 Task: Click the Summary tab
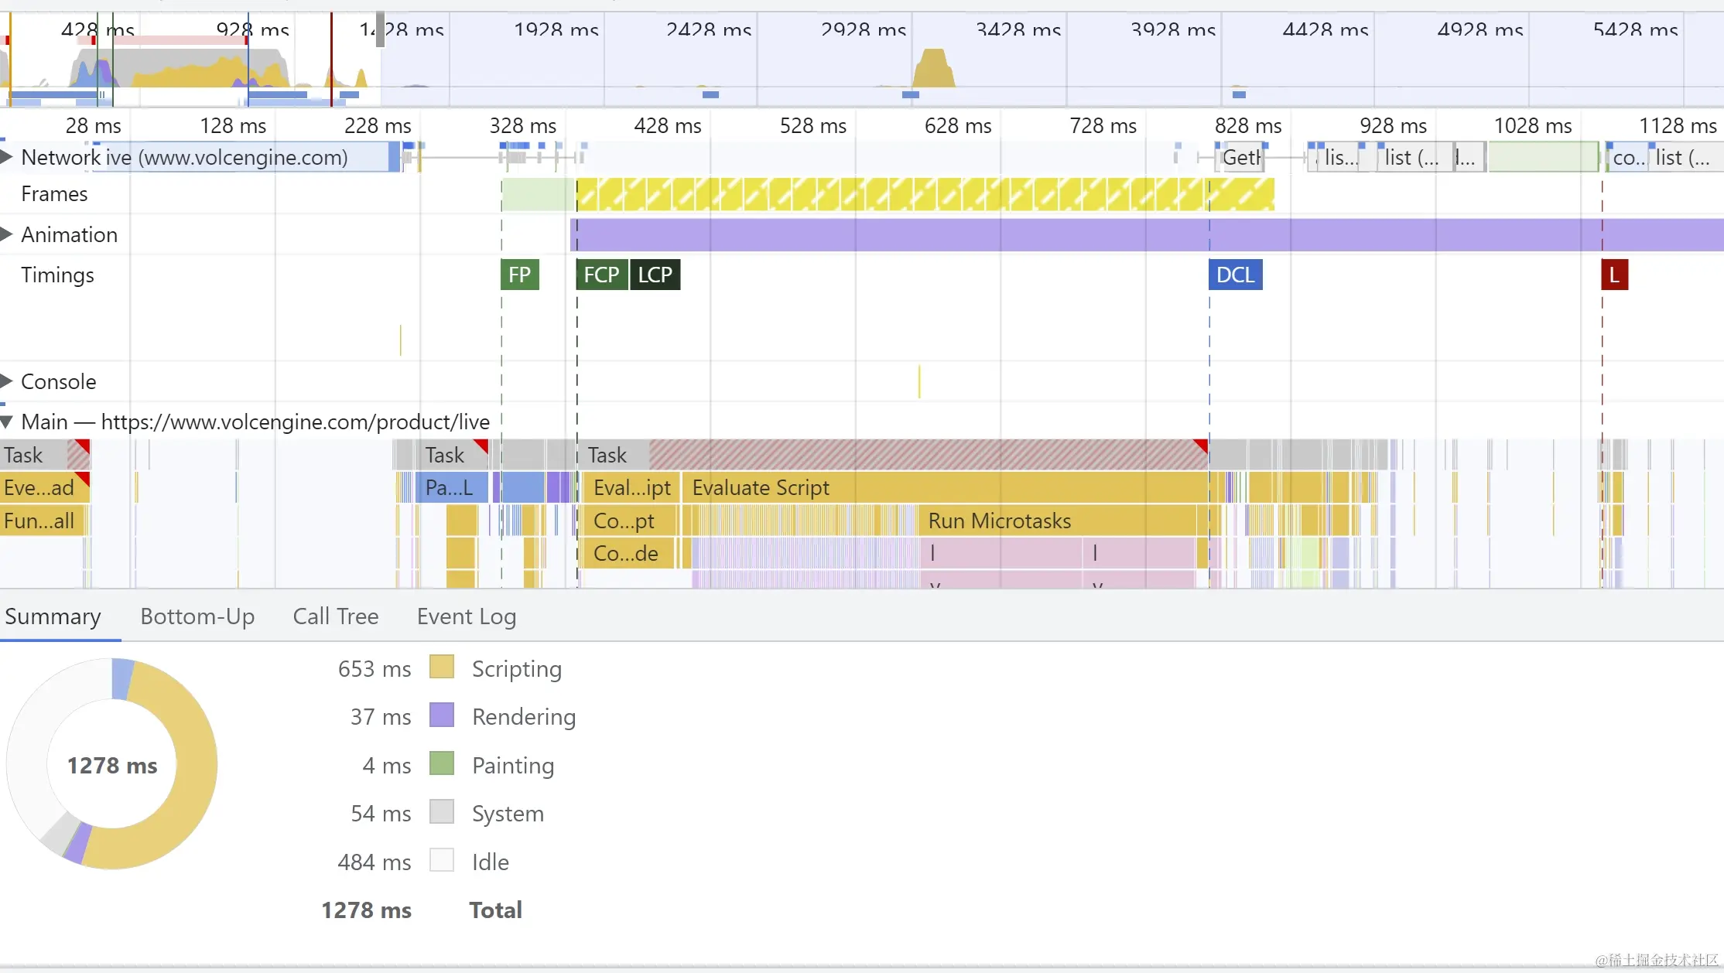tap(53, 616)
